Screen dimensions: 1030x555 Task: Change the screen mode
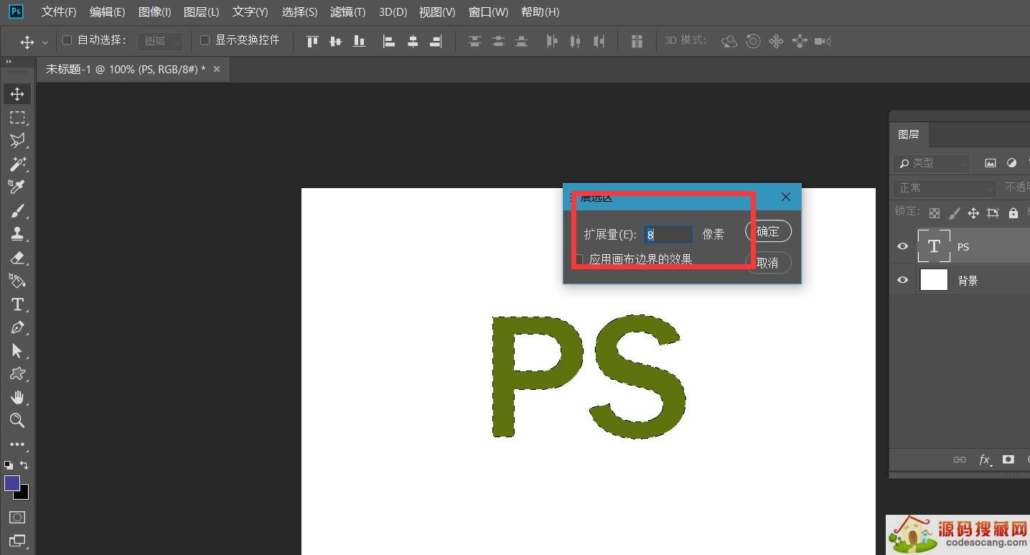17,541
